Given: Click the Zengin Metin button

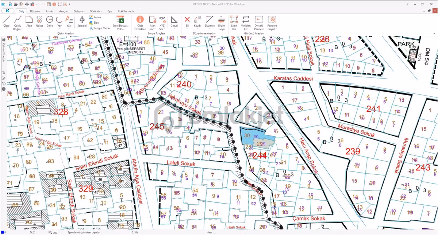Looking at the screenshot, I should point(100,28).
